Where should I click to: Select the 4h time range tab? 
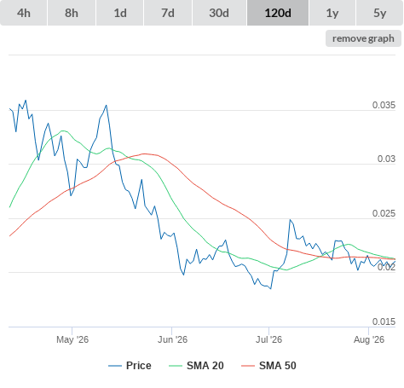click(x=24, y=13)
